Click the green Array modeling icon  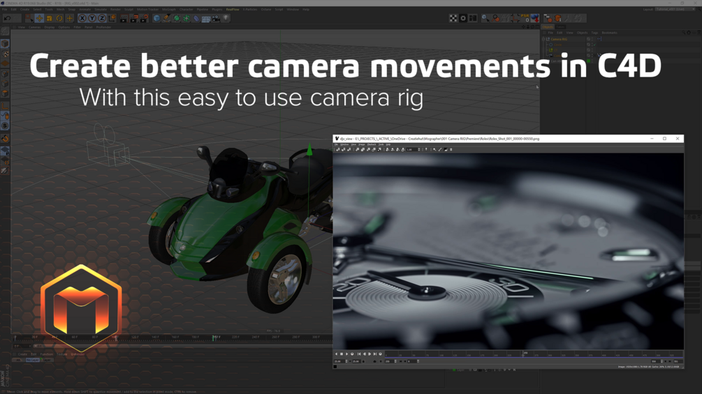(x=187, y=18)
